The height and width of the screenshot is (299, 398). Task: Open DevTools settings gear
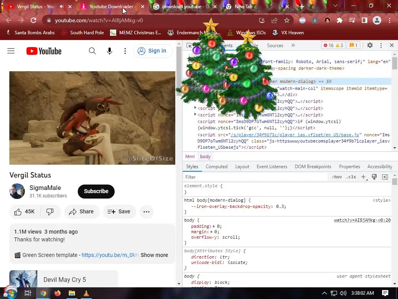click(370, 45)
